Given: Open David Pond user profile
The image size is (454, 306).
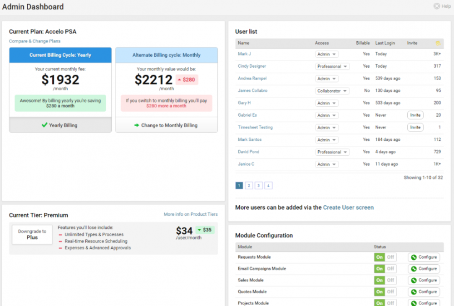Looking at the screenshot, I should tap(248, 152).
